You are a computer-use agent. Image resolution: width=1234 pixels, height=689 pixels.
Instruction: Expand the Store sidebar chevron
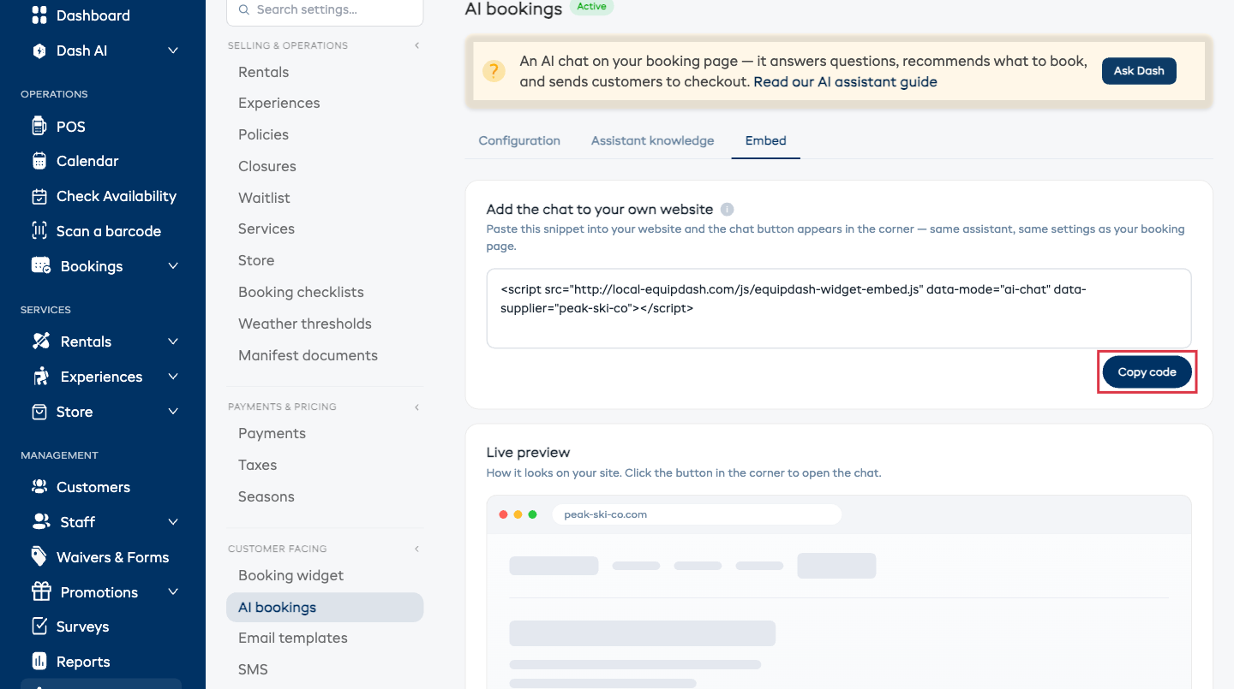(x=173, y=412)
